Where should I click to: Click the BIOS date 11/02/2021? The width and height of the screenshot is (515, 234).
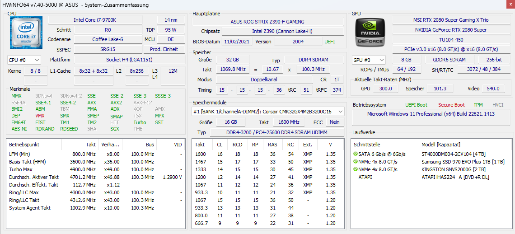(238, 42)
